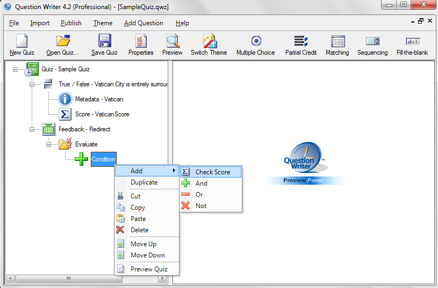The image size is (438, 288).
Task: Click the Metadata info icon
Action: pos(65,99)
